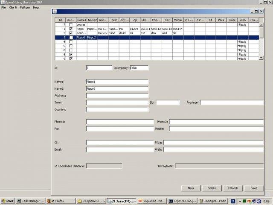Click the IT language indicator in the tray
The width and height of the screenshot is (273, 205).
coord(233,201)
